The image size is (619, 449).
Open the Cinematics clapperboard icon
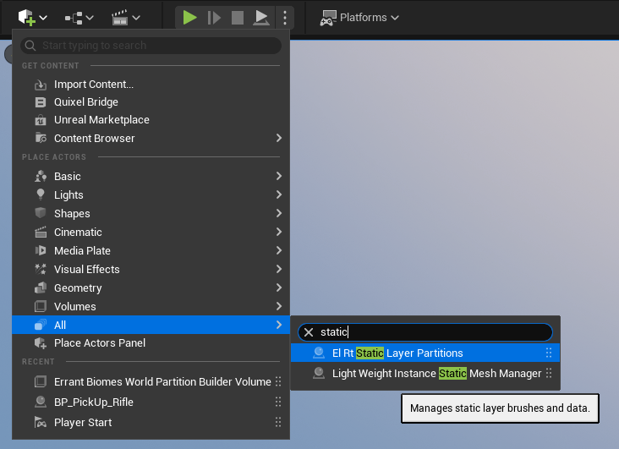coord(119,18)
